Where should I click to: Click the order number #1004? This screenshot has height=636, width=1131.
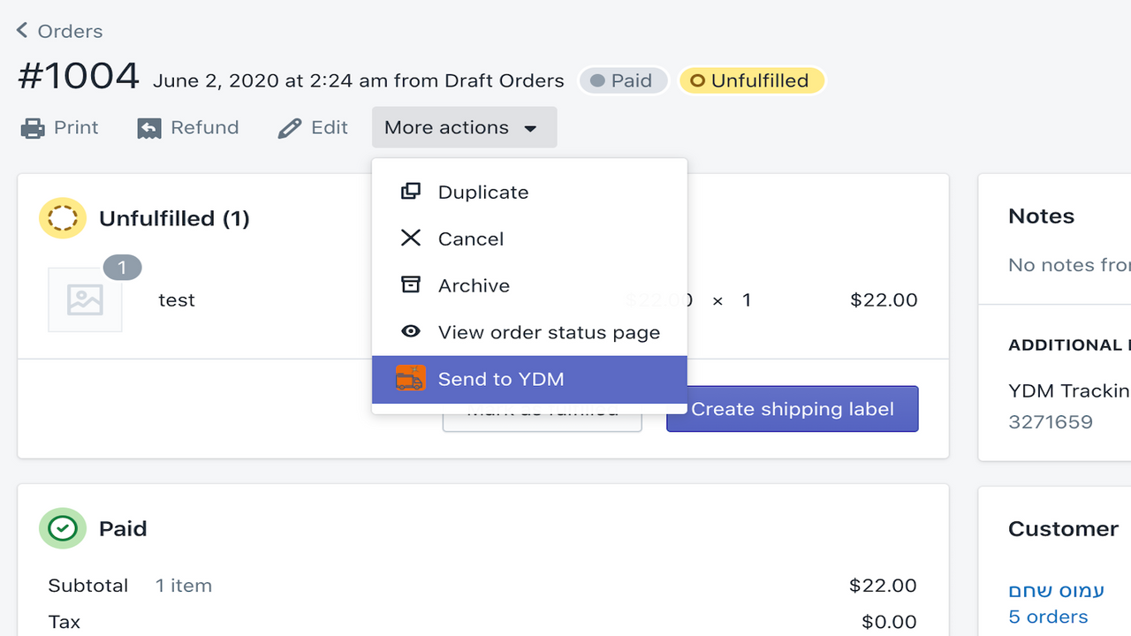(79, 77)
